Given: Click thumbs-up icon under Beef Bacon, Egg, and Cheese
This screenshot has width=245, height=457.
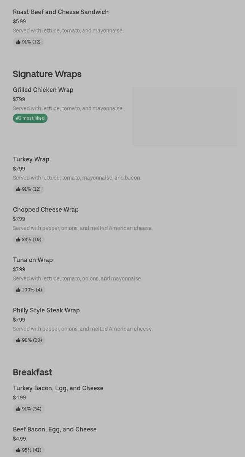Looking at the screenshot, I should click(x=18, y=450).
